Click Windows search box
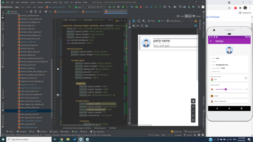The image size is (253, 142). (x=29, y=139)
